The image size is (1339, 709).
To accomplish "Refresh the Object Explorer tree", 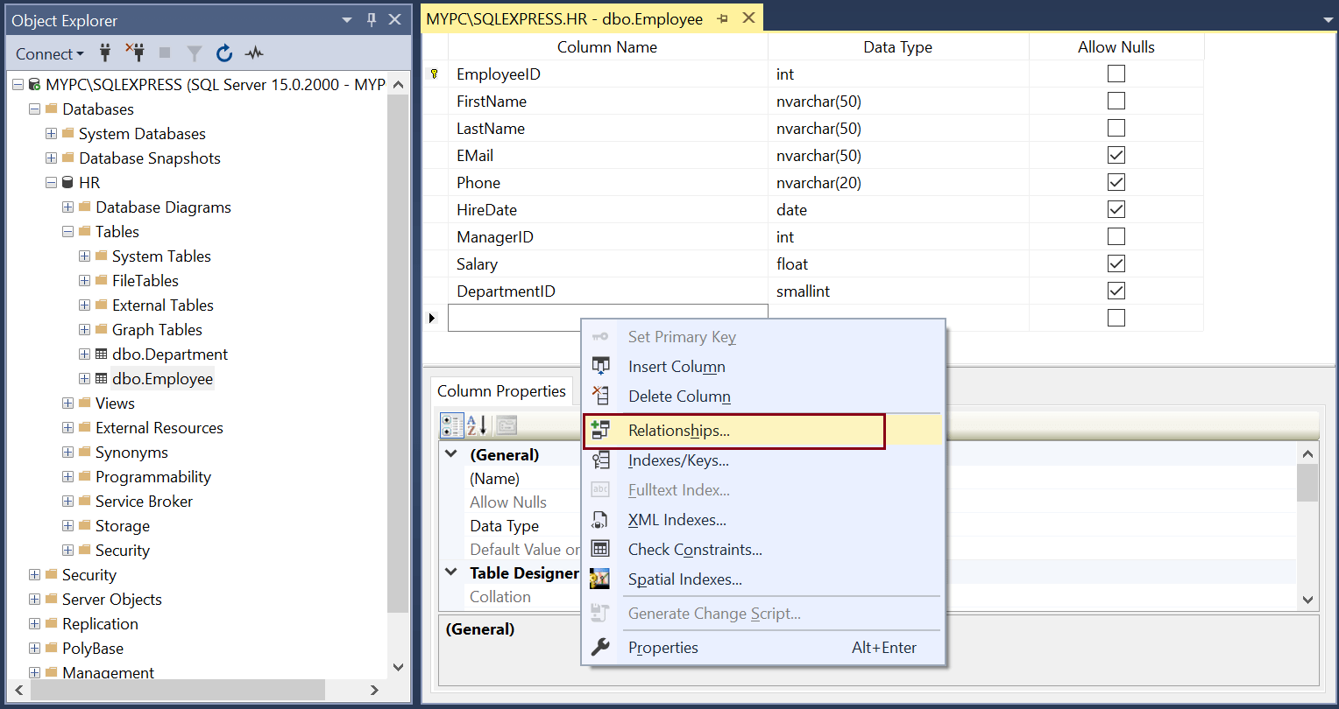I will (224, 53).
